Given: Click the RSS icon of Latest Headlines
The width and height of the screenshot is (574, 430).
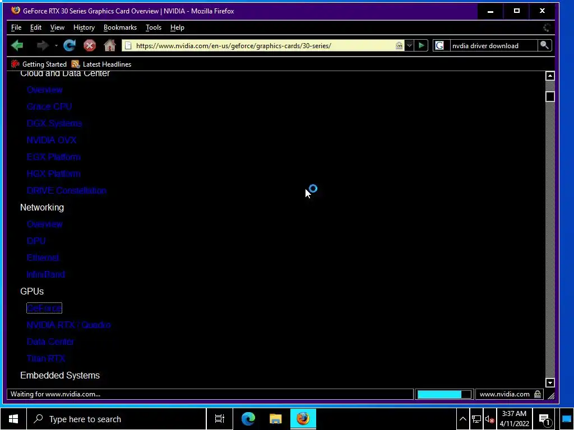Looking at the screenshot, I should [76, 64].
